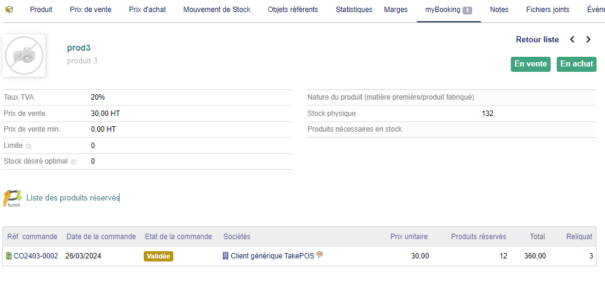Toggle the En vente status button
Viewport: 605px width, 282px height.
[530, 64]
